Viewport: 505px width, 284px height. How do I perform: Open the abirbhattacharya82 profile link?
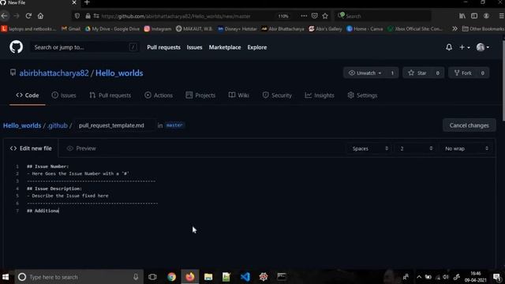tap(54, 73)
